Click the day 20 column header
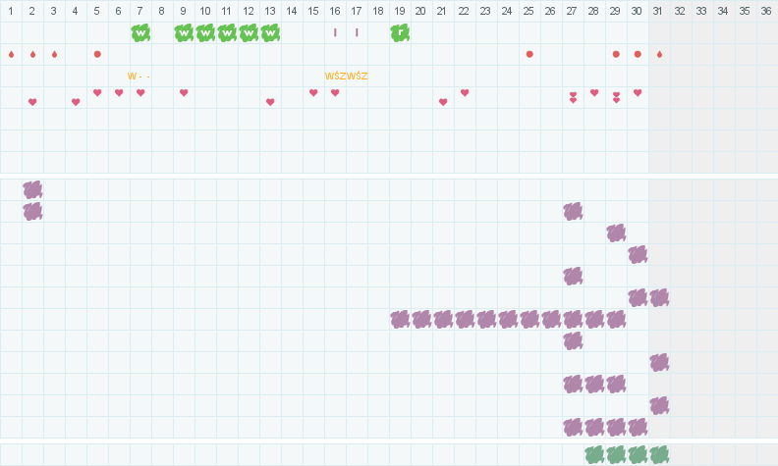The height and width of the screenshot is (466, 778). pyautogui.click(x=421, y=11)
